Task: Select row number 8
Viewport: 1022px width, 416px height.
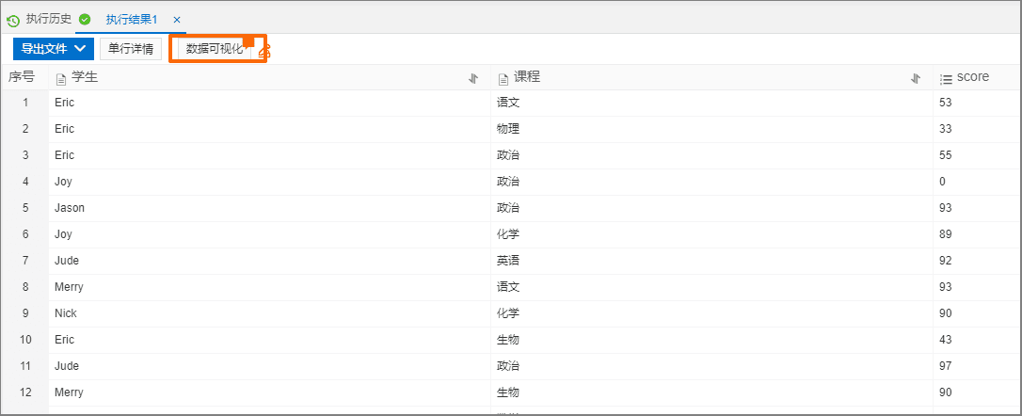Action: click(x=25, y=287)
